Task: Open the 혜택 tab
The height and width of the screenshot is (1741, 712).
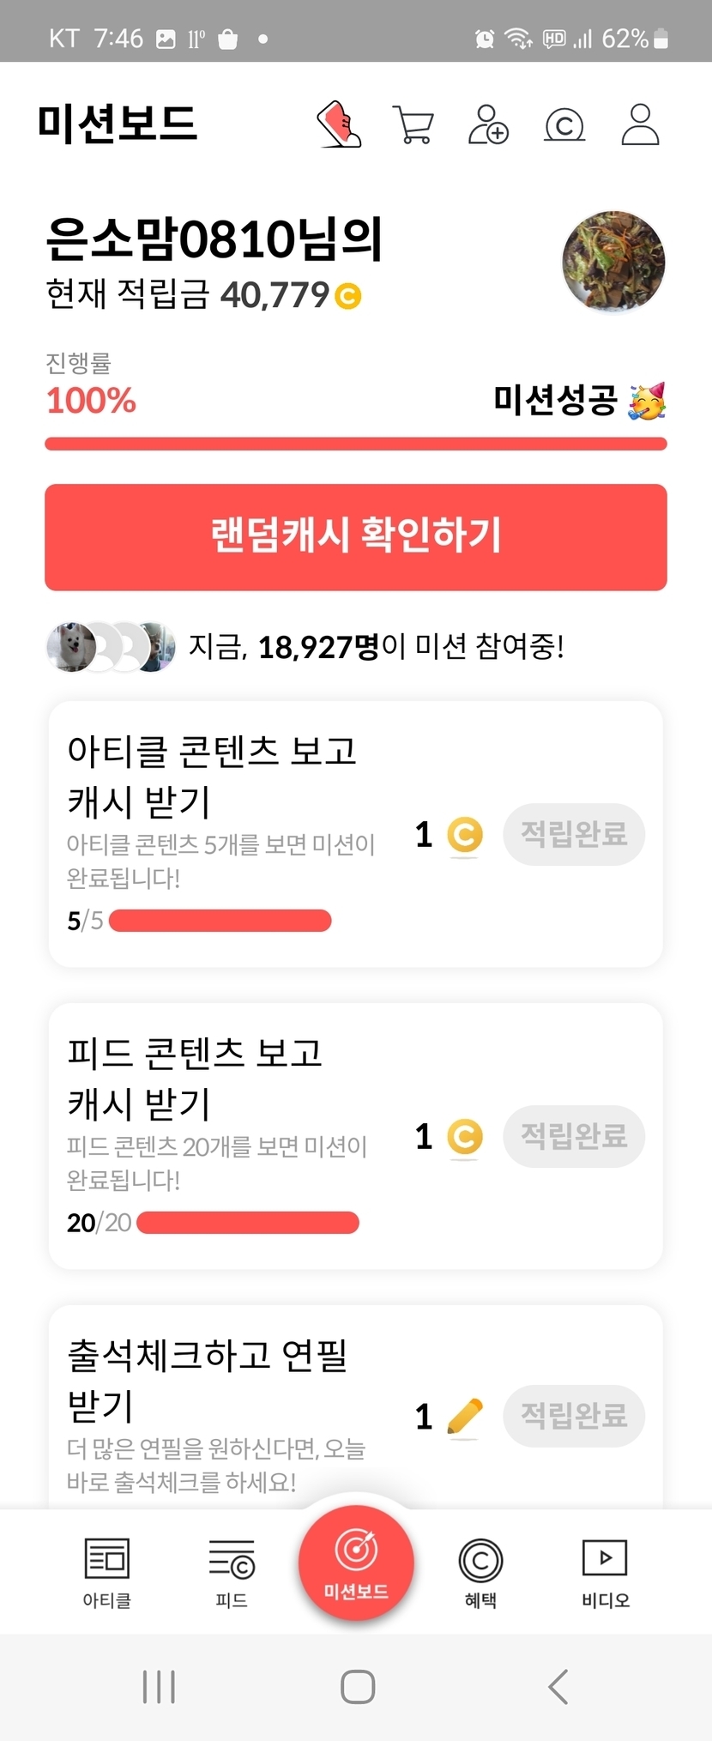Action: coord(480,1573)
